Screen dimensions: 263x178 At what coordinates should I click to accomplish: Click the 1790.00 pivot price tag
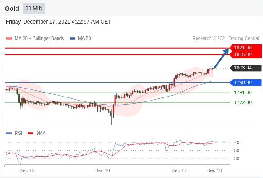246,82
